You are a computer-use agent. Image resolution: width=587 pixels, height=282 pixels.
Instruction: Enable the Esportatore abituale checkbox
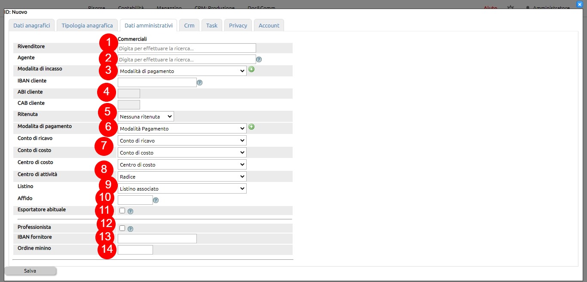tap(122, 211)
